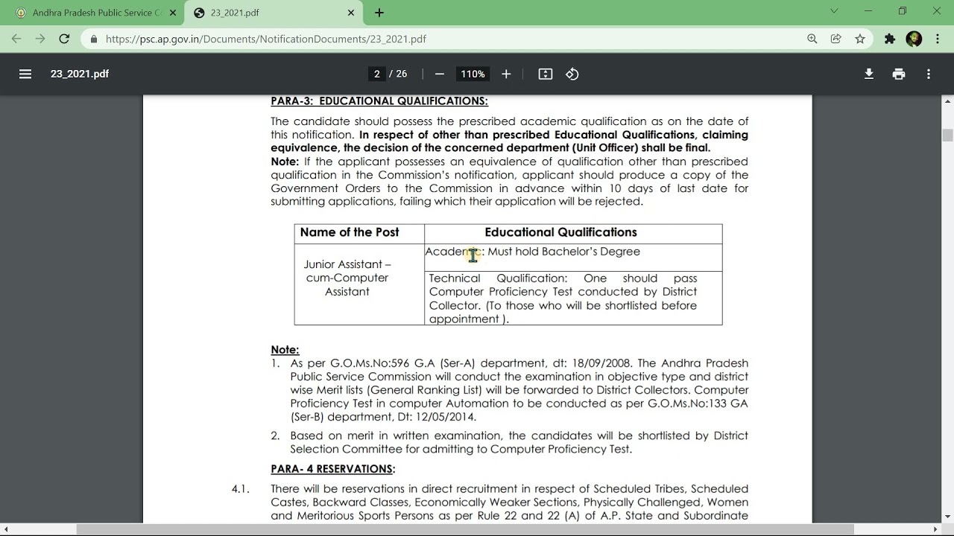The height and width of the screenshot is (536, 954).
Task: Restore down the Chrome window
Action: click(903, 11)
